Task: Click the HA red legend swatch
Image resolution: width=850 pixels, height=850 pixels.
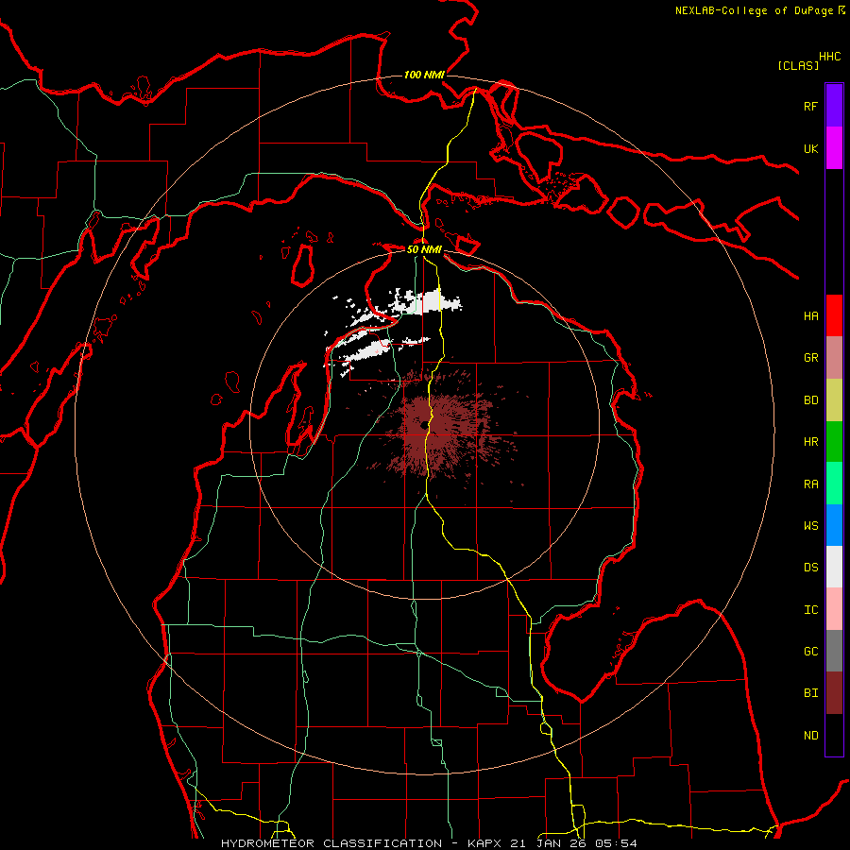Action: click(834, 315)
